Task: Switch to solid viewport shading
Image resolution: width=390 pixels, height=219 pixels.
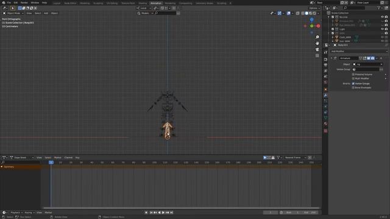Action: click(307, 13)
